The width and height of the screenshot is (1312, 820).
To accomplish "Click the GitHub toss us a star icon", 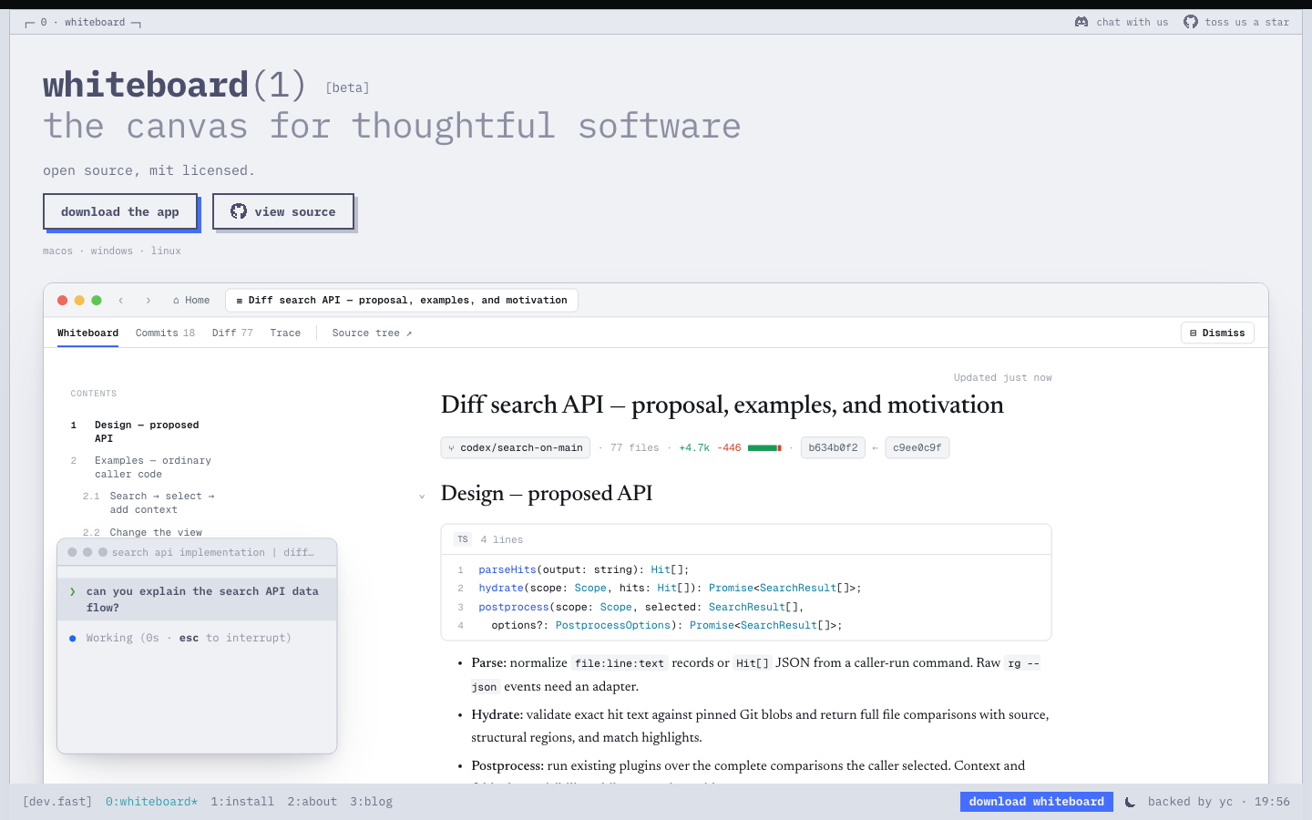I will [x=1191, y=22].
